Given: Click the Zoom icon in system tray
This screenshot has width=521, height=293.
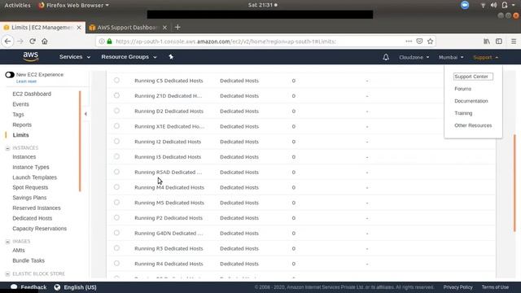Looking at the screenshot, I should (x=465, y=5).
